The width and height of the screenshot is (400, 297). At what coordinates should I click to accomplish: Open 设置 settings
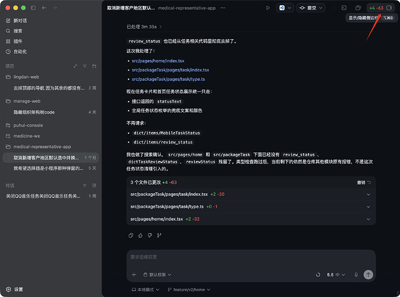14,289
